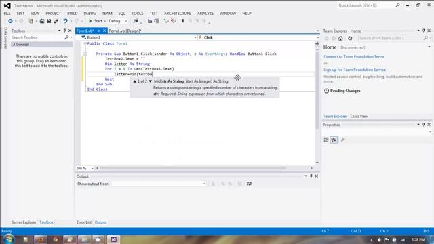Click the Pending Changes clock icon
The width and height of the screenshot is (434, 244).
click(x=327, y=91)
